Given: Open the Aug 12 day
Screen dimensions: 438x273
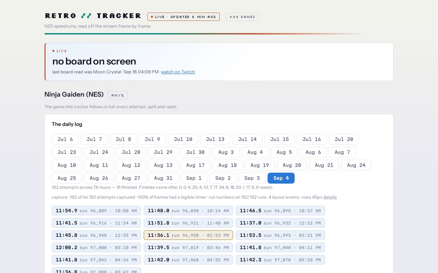Looking at the screenshot, I should pos(131,165).
